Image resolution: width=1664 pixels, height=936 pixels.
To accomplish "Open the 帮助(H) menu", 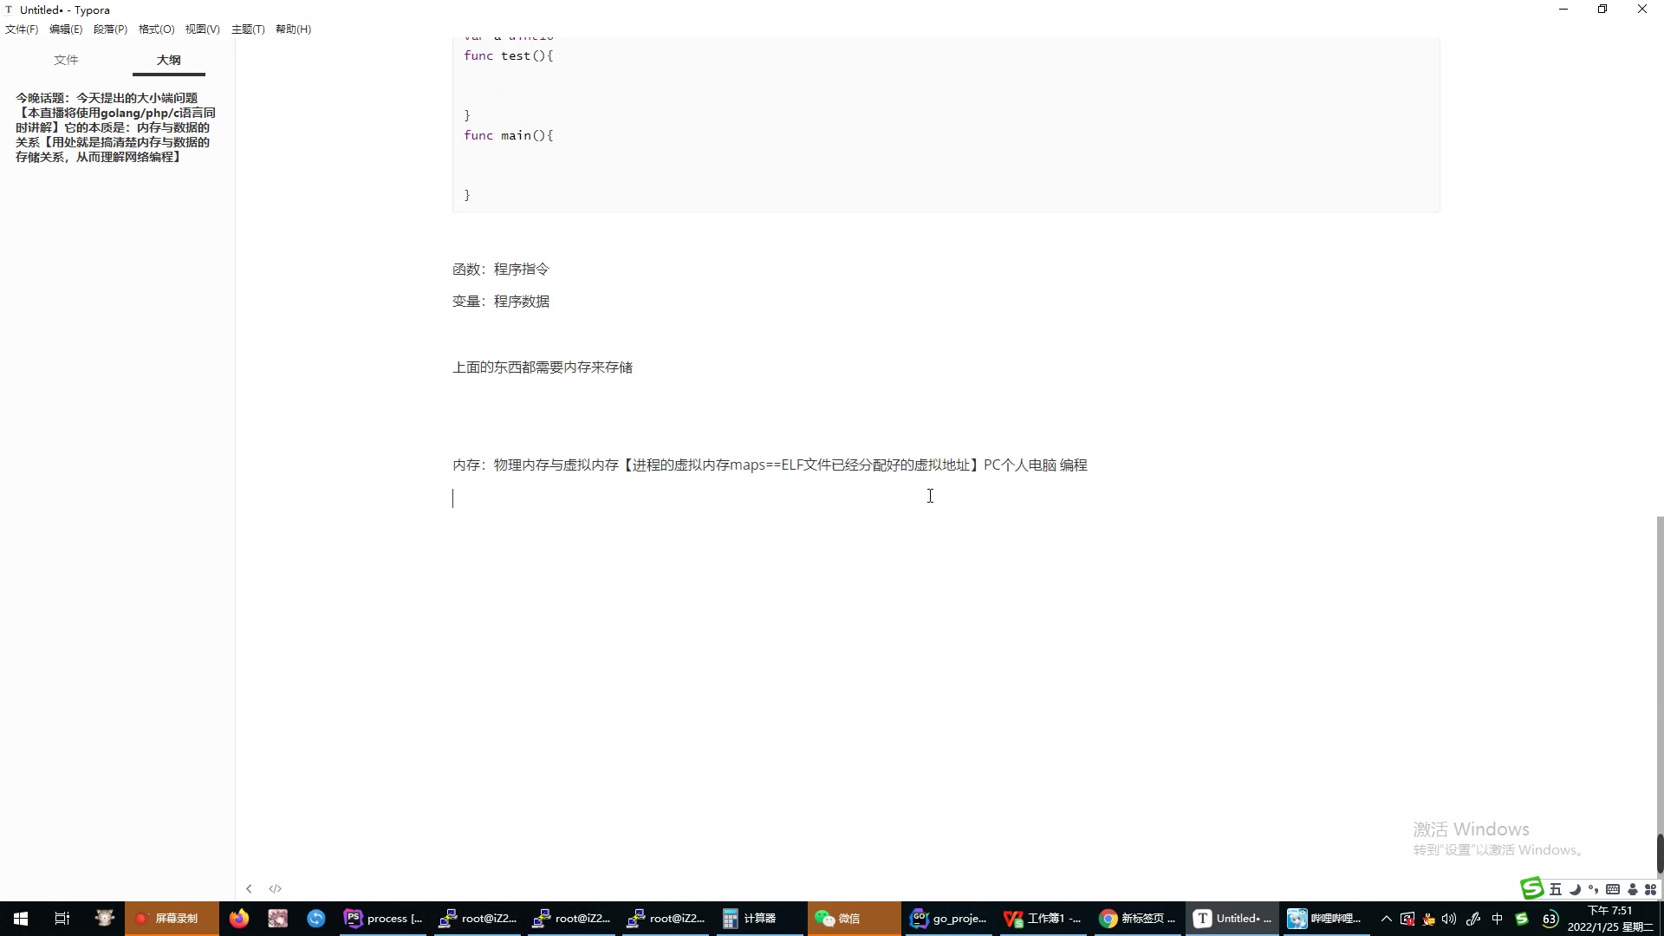I will coord(293,29).
